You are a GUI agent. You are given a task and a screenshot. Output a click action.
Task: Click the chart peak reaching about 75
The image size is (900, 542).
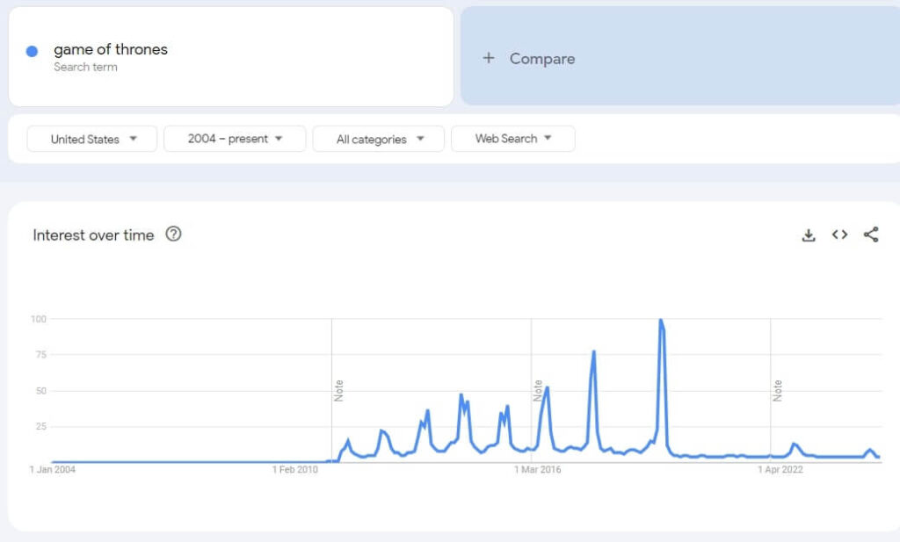coord(593,352)
